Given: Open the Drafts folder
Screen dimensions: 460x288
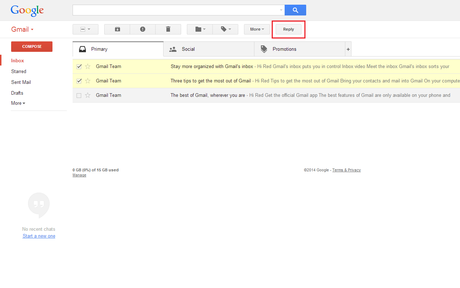Looking at the screenshot, I should 17,93.
